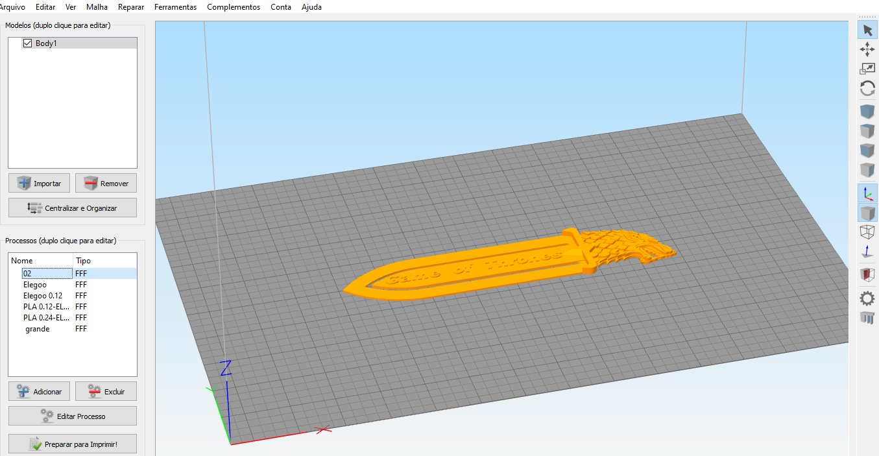Switch to front view cube icon

(867, 150)
